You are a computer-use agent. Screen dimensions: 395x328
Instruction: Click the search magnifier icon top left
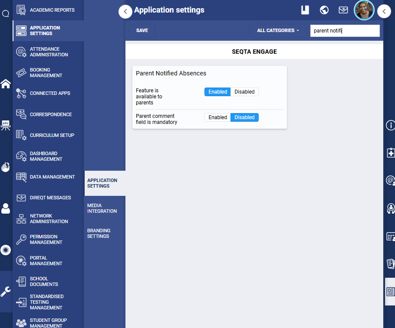pos(6,13)
